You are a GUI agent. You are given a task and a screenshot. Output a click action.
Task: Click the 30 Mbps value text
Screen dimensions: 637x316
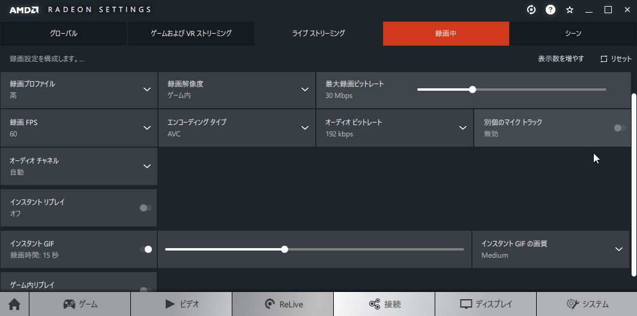[339, 96]
